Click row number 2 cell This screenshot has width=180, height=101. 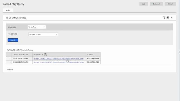[9, 62]
